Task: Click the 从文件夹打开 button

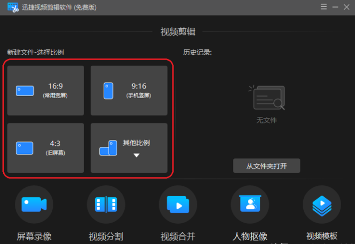Action: coord(266,166)
